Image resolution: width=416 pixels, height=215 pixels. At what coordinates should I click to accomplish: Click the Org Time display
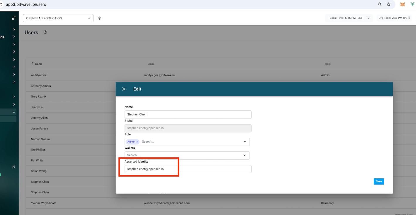(394, 18)
